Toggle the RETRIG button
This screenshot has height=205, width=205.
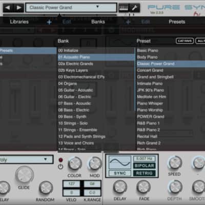point(144,173)
